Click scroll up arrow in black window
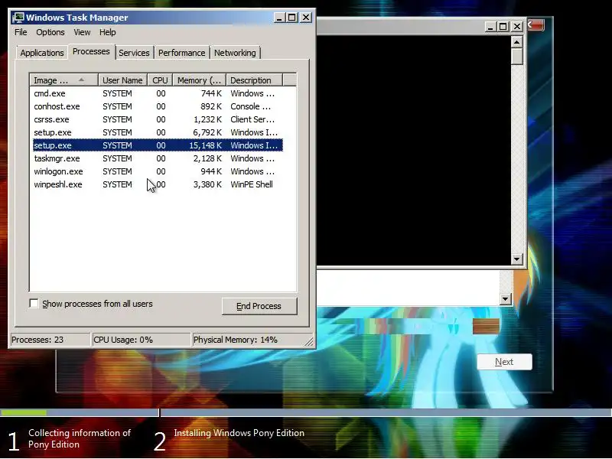612x459 pixels. (x=517, y=42)
